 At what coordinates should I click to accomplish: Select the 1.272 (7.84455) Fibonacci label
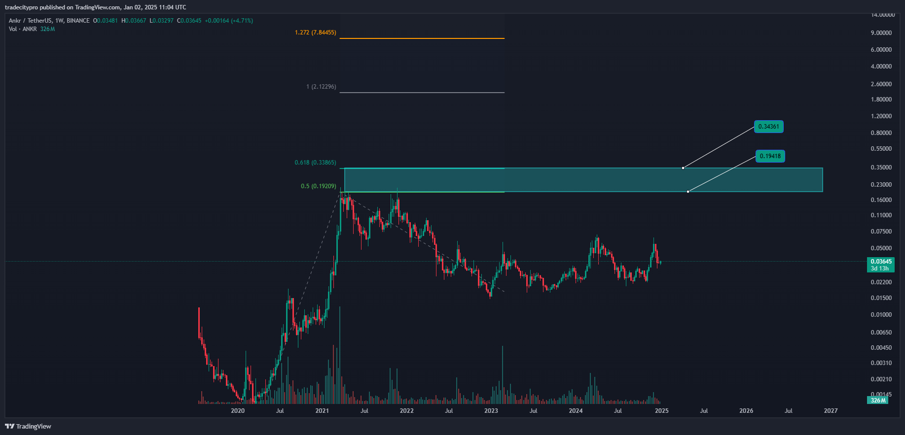click(x=316, y=33)
